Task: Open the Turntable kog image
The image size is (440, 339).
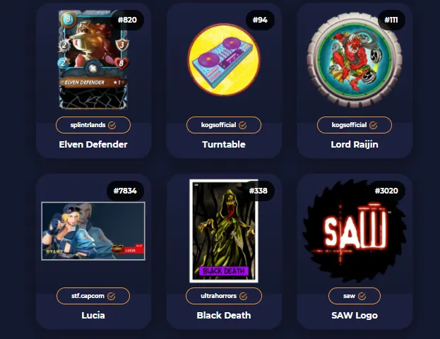Action: pyautogui.click(x=224, y=60)
